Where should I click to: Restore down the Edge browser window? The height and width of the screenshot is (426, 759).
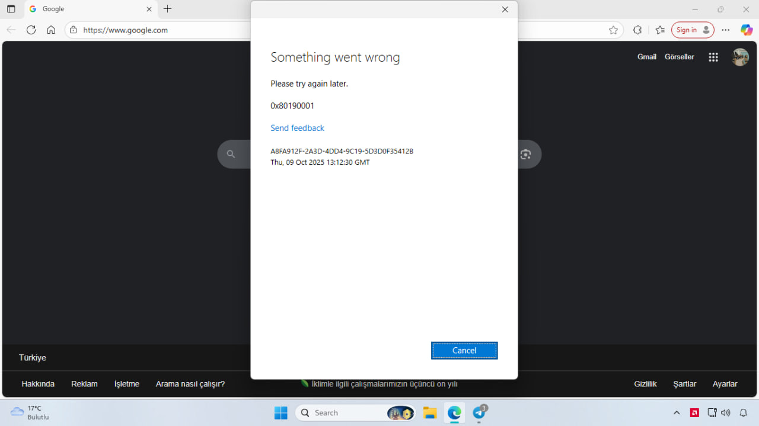[x=720, y=9]
